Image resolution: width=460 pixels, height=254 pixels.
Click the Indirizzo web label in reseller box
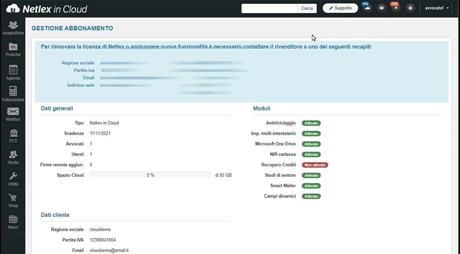81,85
